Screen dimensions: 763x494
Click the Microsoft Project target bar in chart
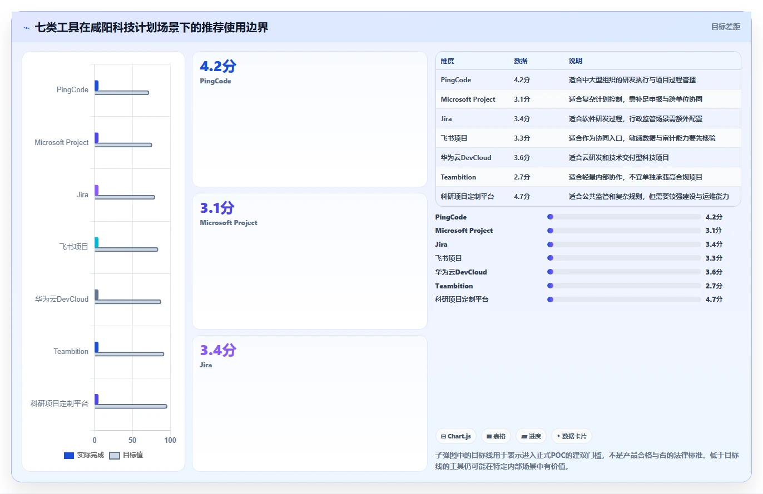(x=123, y=145)
